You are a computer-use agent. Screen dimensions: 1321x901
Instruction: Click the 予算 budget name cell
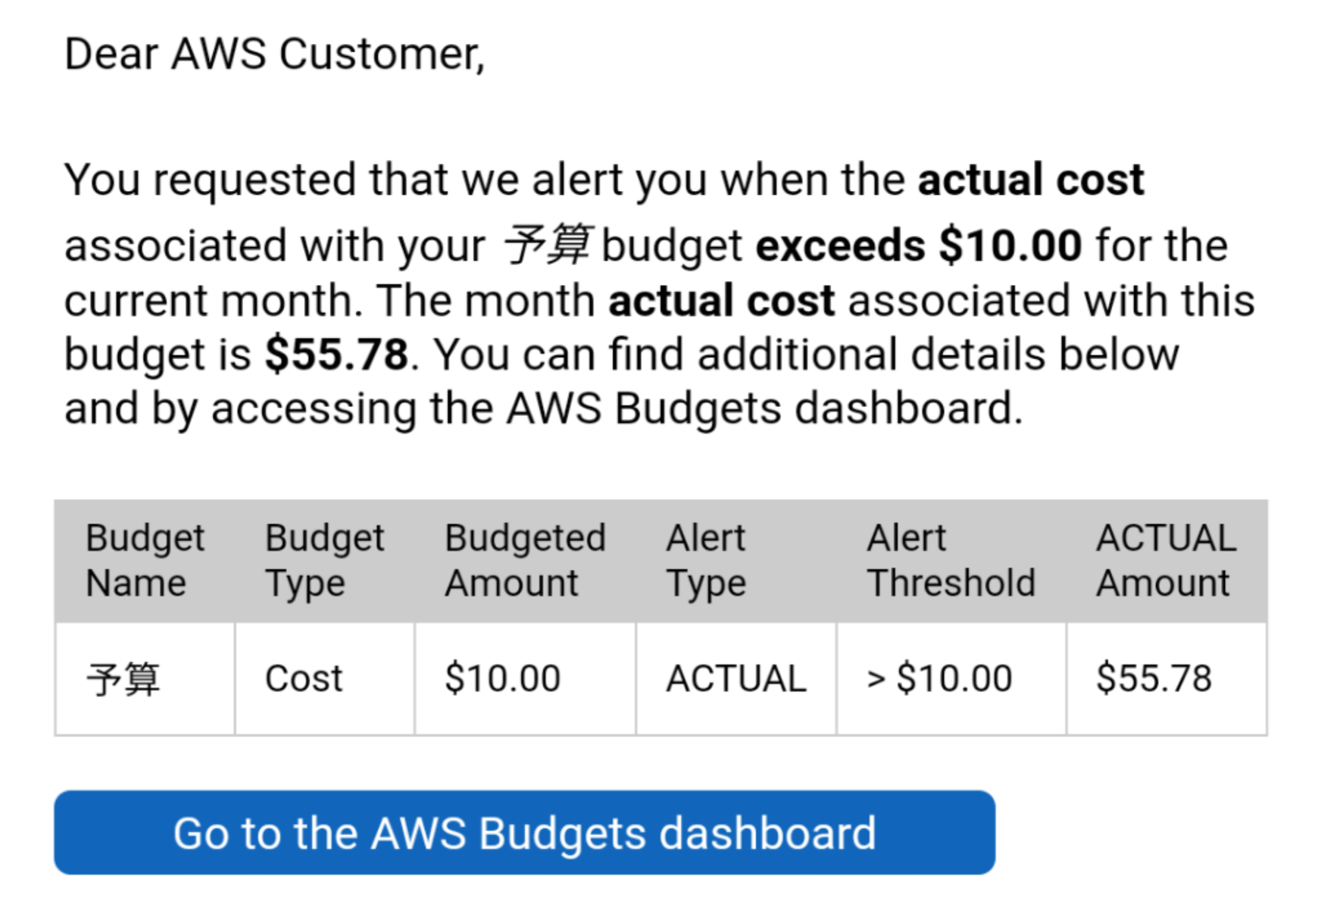click(145, 679)
